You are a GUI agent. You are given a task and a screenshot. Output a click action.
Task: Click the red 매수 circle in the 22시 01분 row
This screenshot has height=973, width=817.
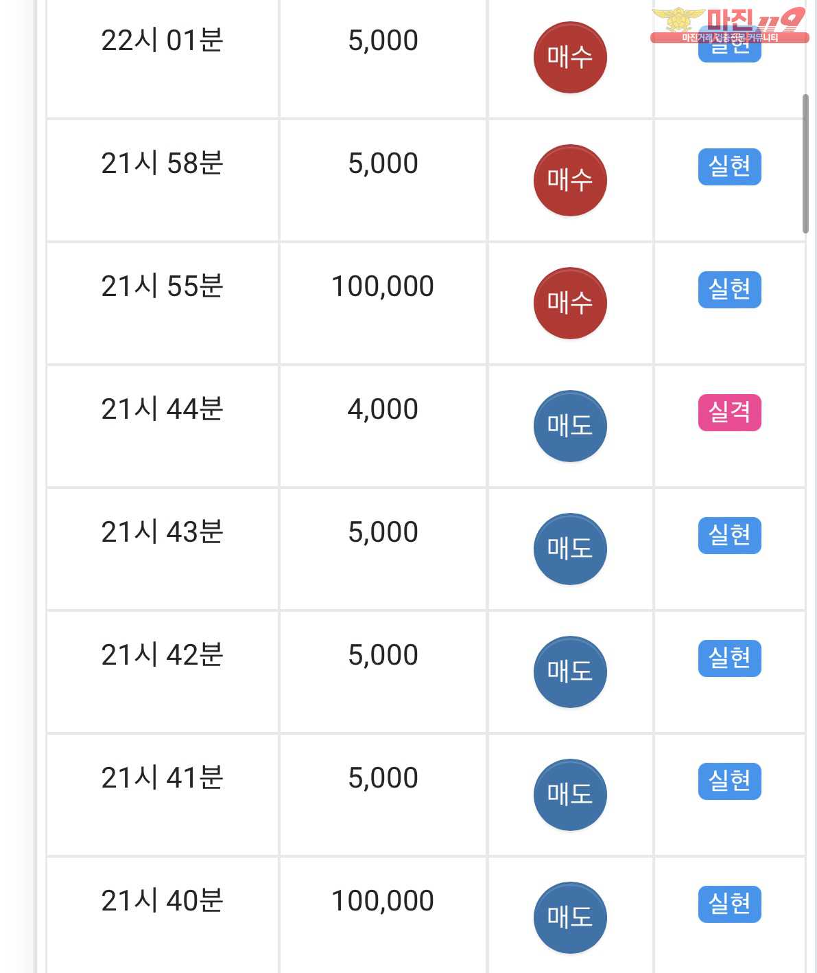(570, 57)
